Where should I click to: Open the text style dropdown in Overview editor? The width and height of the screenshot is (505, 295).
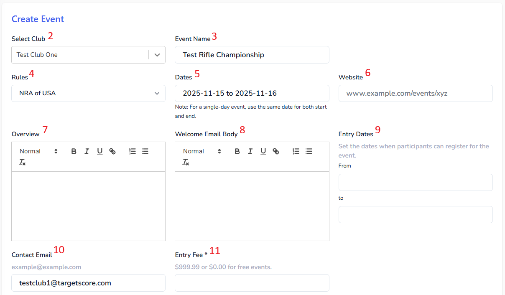coord(38,151)
